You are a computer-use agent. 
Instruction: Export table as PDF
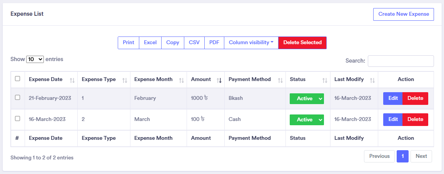[x=214, y=43]
